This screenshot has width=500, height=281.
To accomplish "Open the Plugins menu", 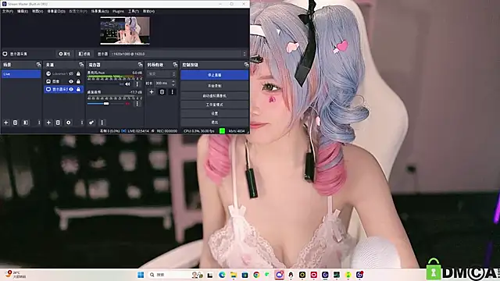I will pyautogui.click(x=118, y=11).
